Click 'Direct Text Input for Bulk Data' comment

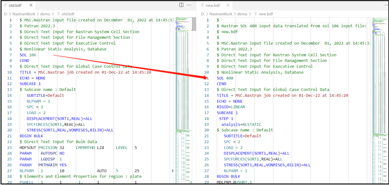[x=58, y=142]
